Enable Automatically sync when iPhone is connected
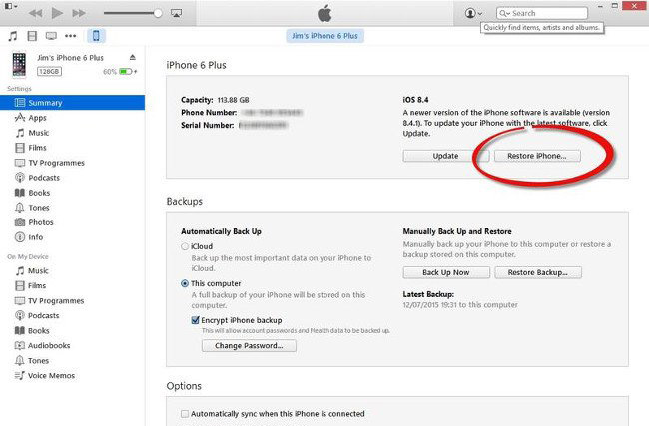Viewport: 649px width, 426px height. coord(185,414)
